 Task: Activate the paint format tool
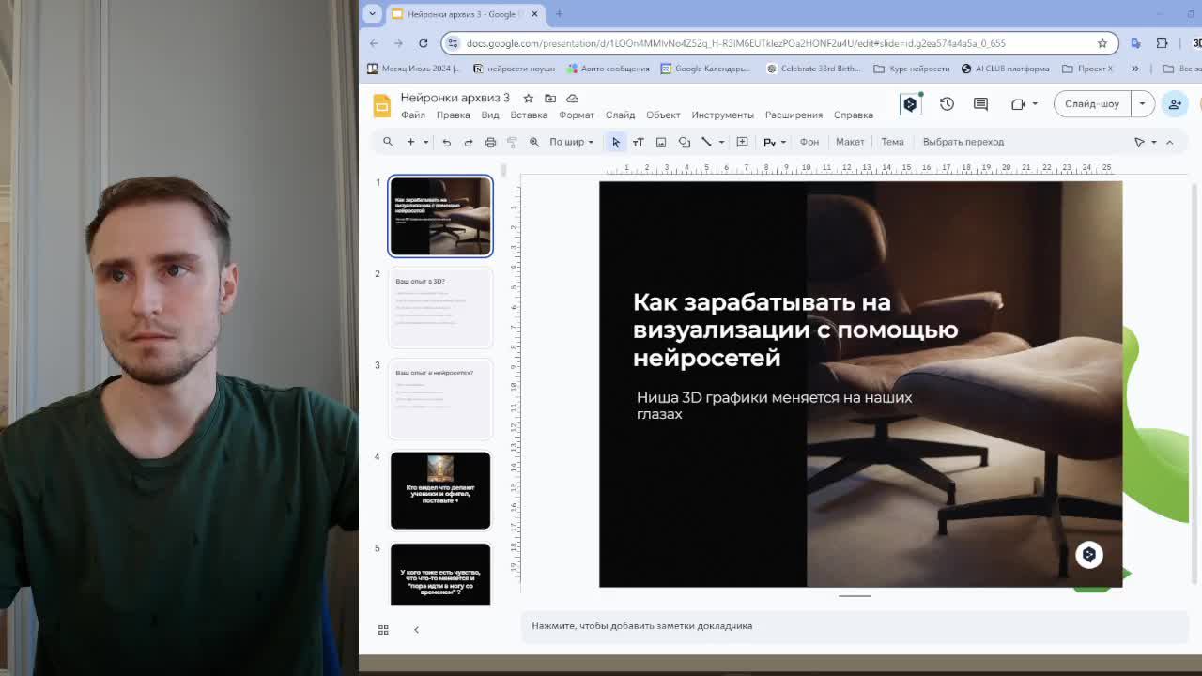(512, 142)
